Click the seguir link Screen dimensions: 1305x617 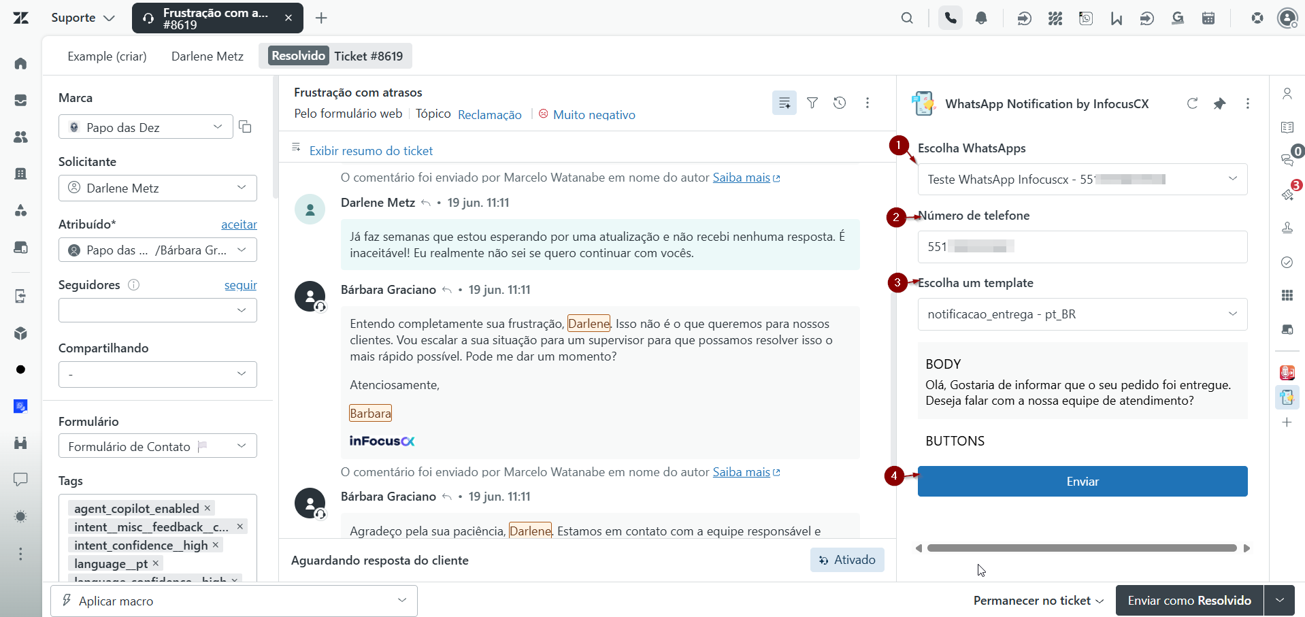click(x=241, y=285)
